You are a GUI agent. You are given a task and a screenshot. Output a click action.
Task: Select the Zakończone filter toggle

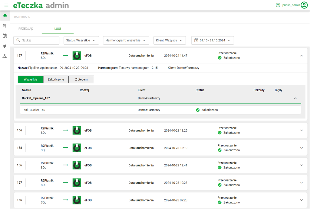(x=56, y=79)
